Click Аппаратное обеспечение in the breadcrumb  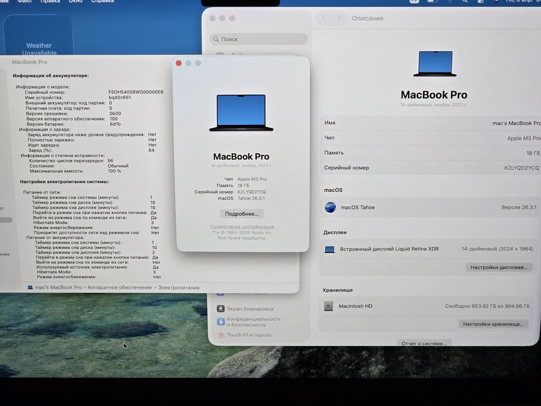pyautogui.click(x=119, y=287)
